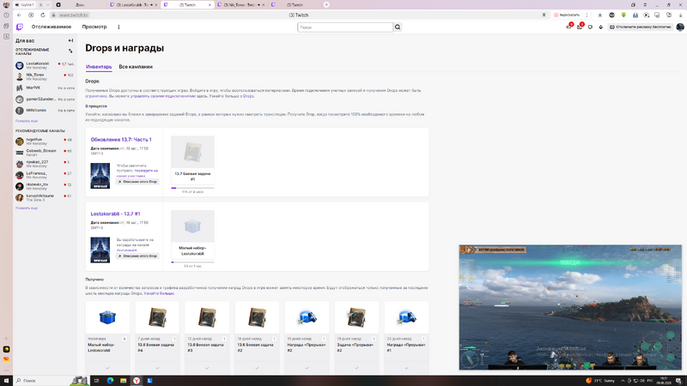
Task: Open the manage your connections link
Action: coord(163,96)
